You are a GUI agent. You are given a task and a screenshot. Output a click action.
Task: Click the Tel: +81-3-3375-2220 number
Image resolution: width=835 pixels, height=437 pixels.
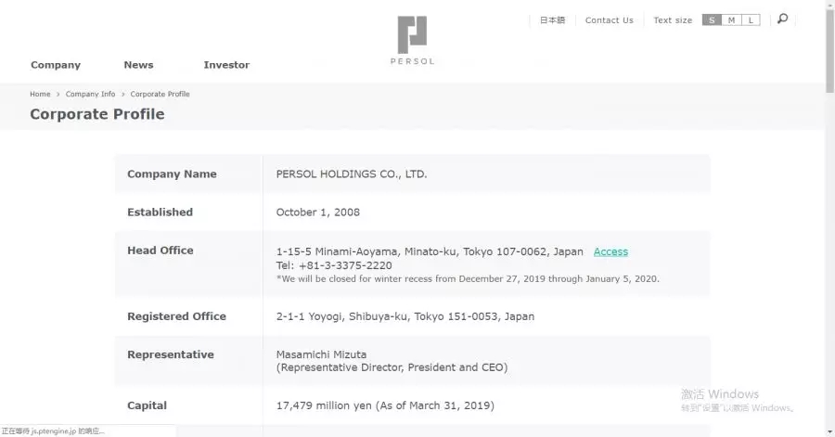334,265
